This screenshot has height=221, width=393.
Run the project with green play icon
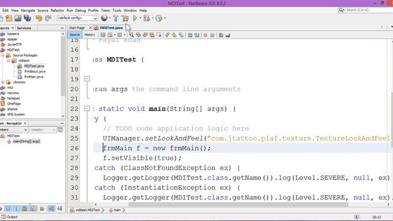tap(135, 18)
